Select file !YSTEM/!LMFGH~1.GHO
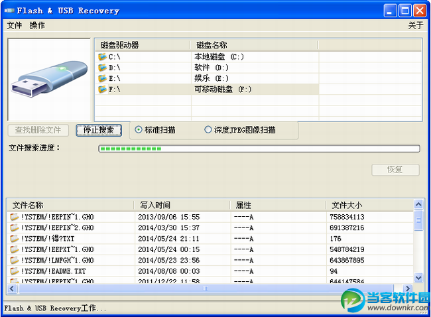 click(x=58, y=260)
